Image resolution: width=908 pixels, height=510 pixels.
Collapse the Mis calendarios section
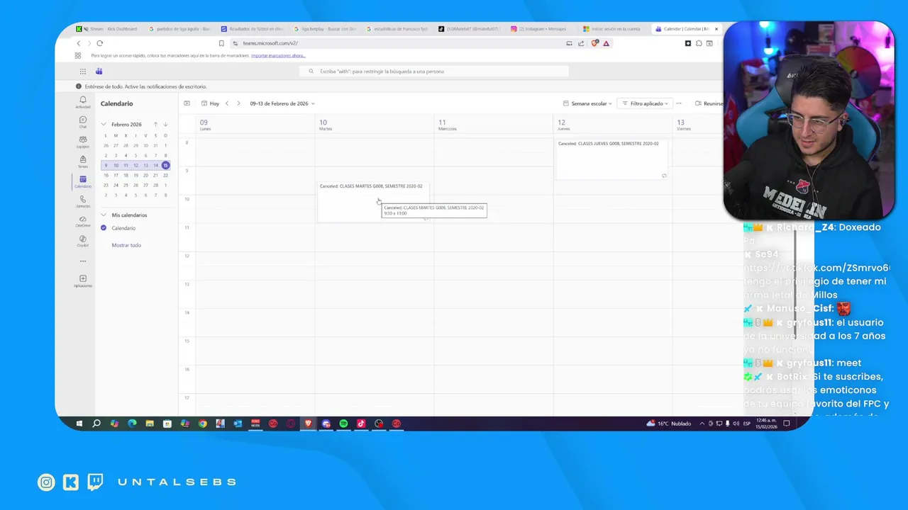[x=104, y=215]
